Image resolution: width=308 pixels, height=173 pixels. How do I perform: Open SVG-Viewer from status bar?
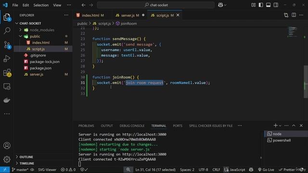(47, 170)
